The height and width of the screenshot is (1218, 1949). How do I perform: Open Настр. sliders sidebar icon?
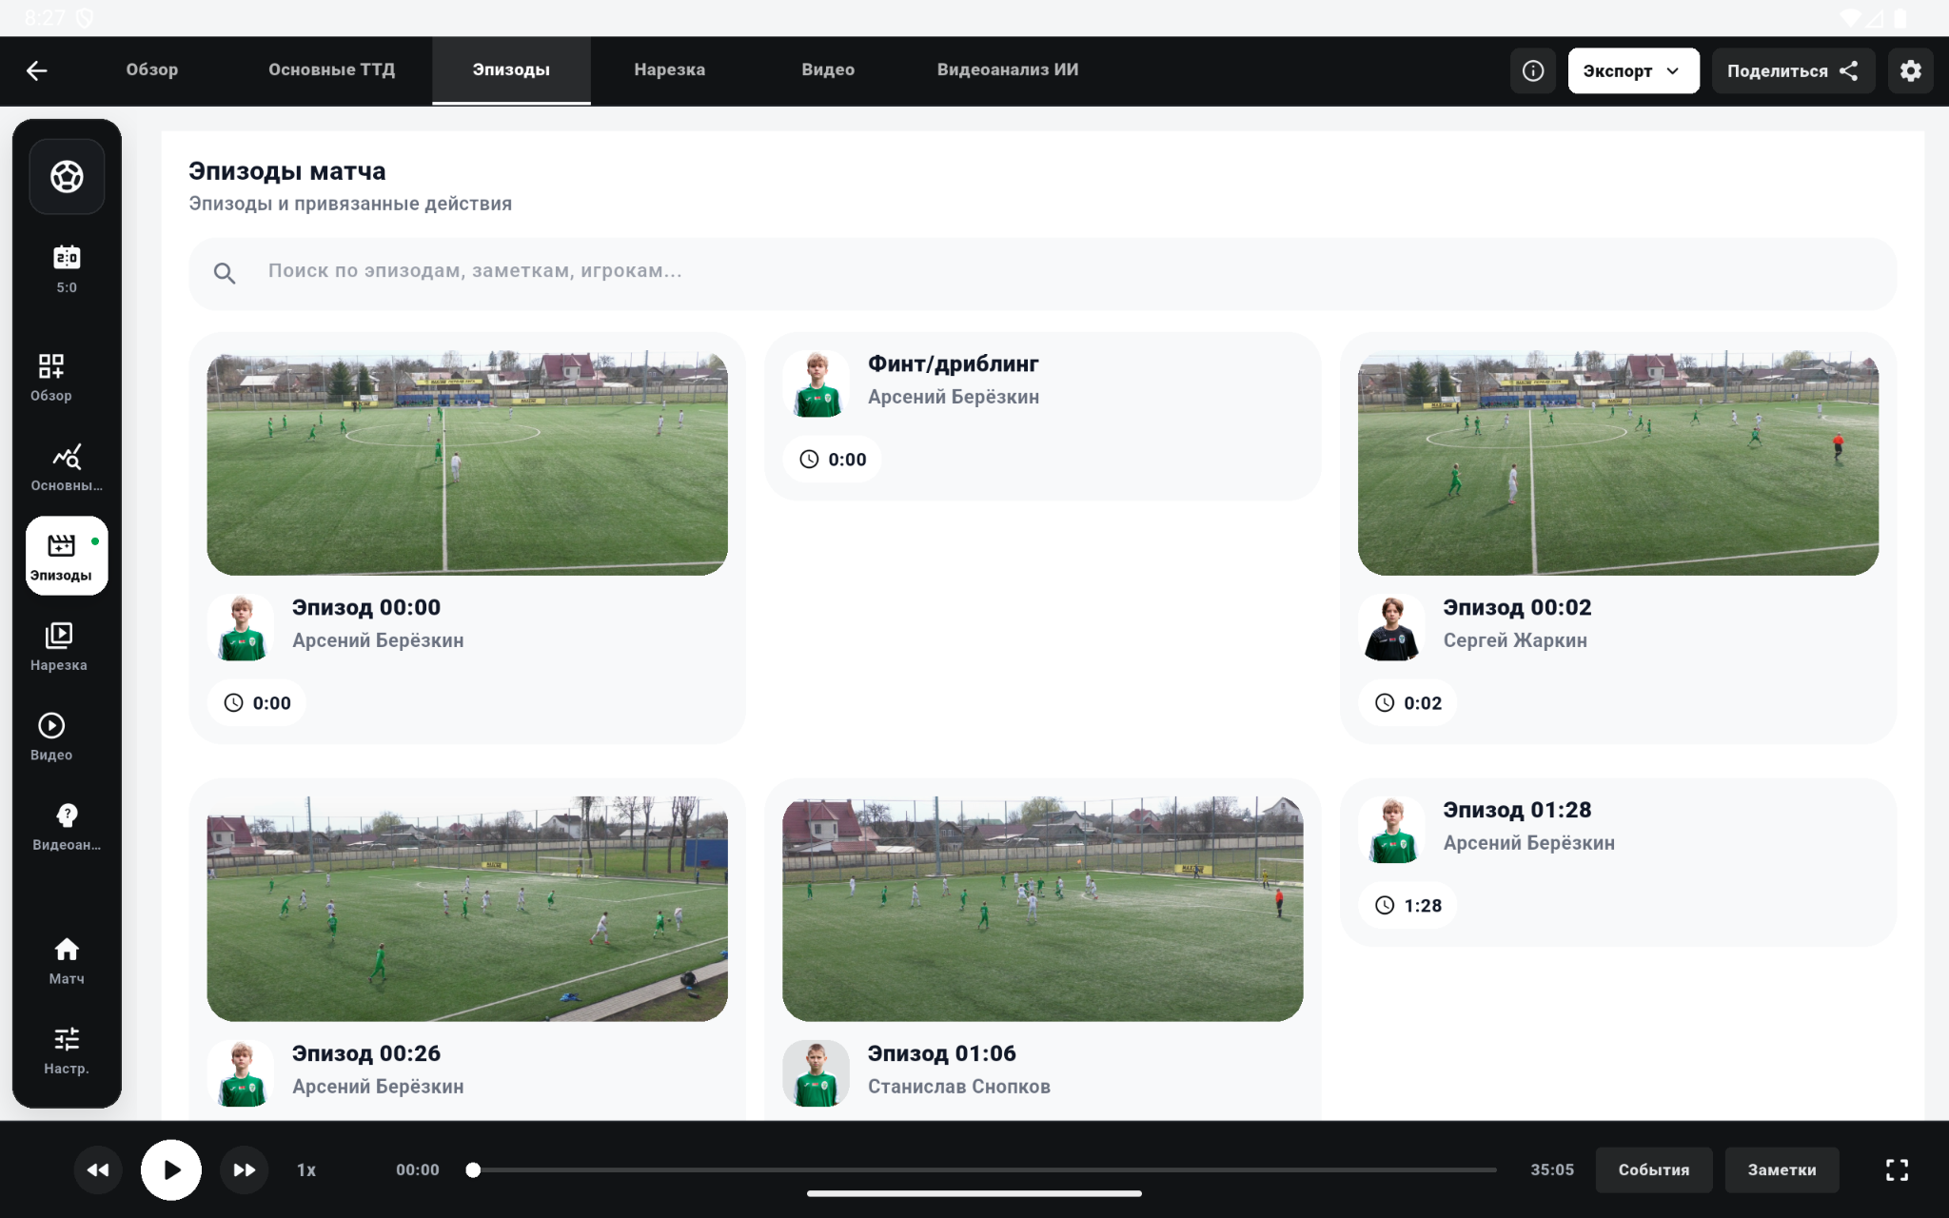click(67, 1051)
